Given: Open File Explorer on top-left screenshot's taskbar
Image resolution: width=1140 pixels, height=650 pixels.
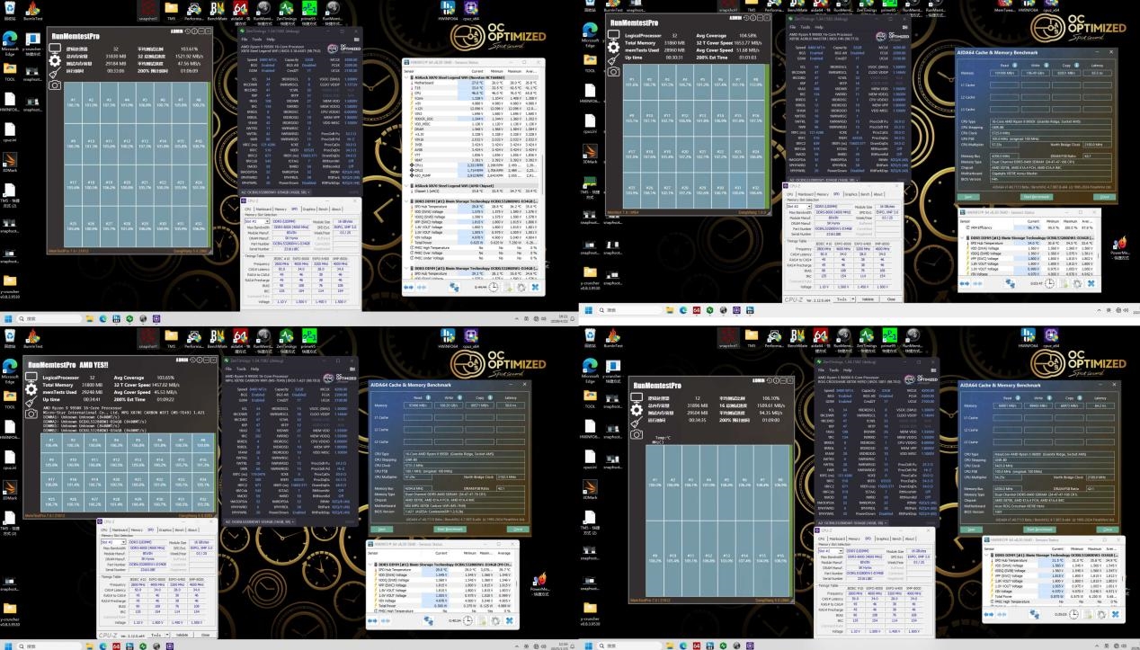Looking at the screenshot, I should (x=90, y=318).
